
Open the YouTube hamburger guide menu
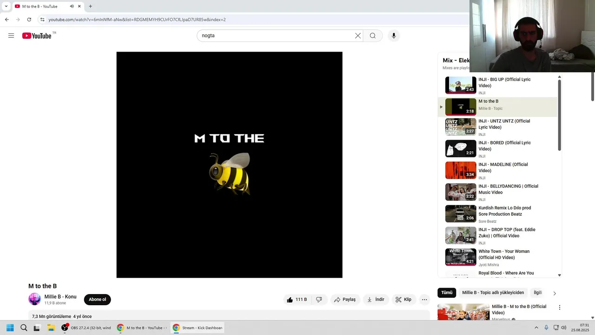click(x=11, y=36)
